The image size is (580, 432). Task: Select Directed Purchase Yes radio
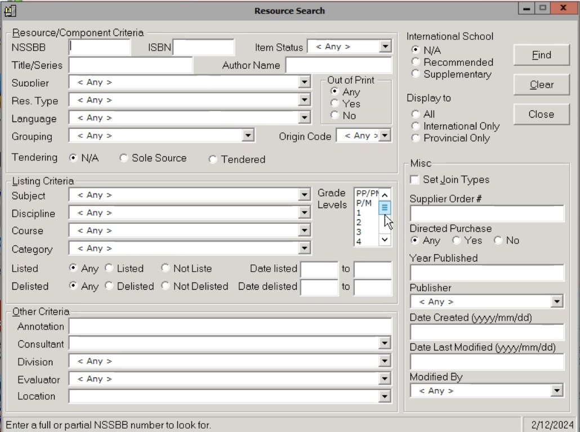click(x=457, y=241)
